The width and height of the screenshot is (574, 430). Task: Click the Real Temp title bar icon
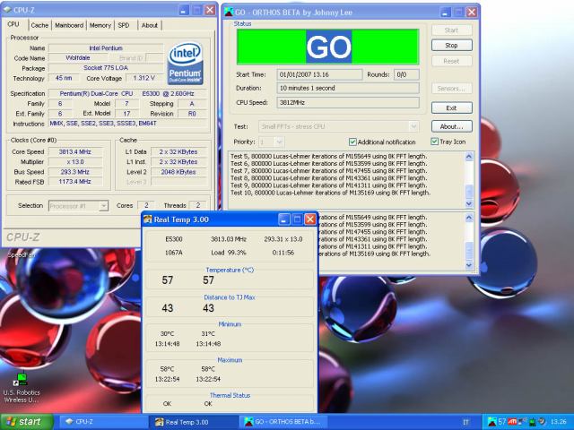point(147,219)
